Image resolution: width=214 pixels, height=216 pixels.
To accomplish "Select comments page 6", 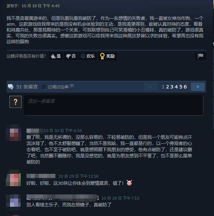I will [185, 87].
